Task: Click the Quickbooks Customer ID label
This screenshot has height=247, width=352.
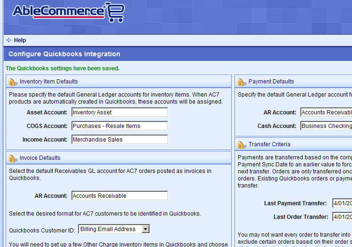Action: click(x=42, y=231)
